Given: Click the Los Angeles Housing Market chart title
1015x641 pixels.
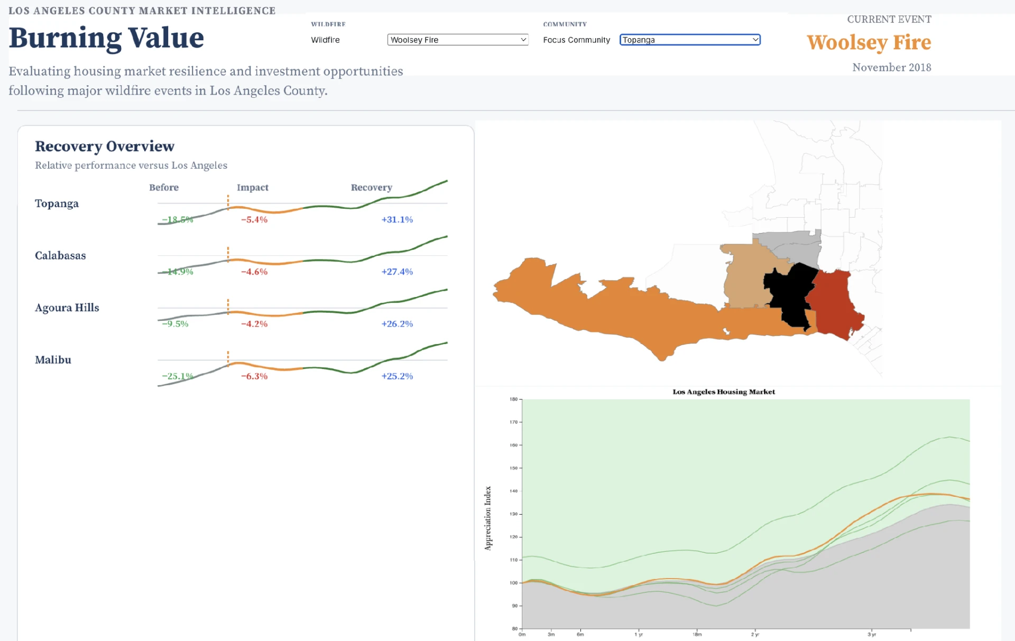Looking at the screenshot, I should (x=724, y=392).
